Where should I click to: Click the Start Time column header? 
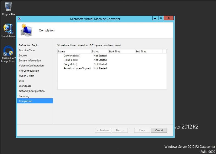122,51
